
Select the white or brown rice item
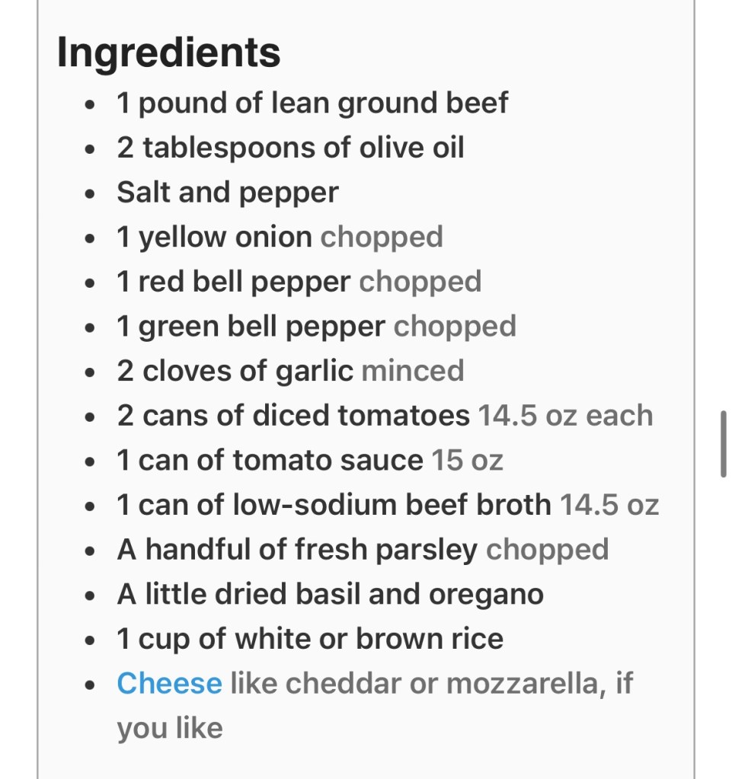pos(310,639)
